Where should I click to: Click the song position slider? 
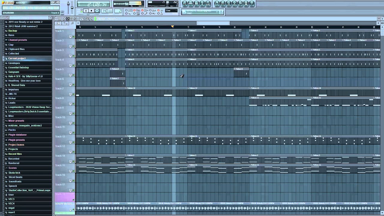coord(88,14)
